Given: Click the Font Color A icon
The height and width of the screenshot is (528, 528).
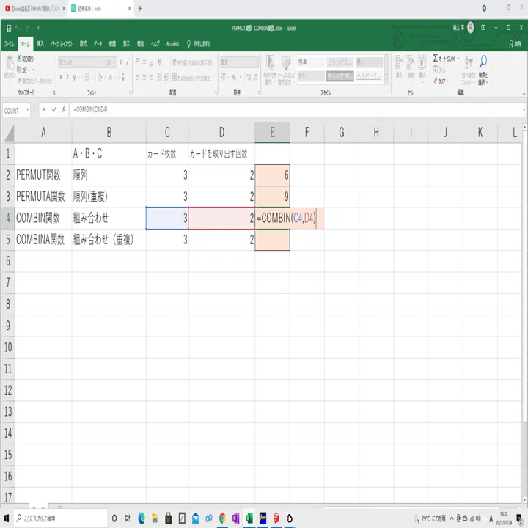Looking at the screenshot, I should coord(111,77).
